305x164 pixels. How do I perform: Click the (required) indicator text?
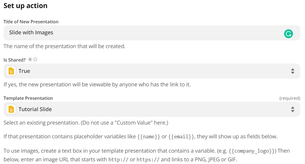tap(290, 98)
